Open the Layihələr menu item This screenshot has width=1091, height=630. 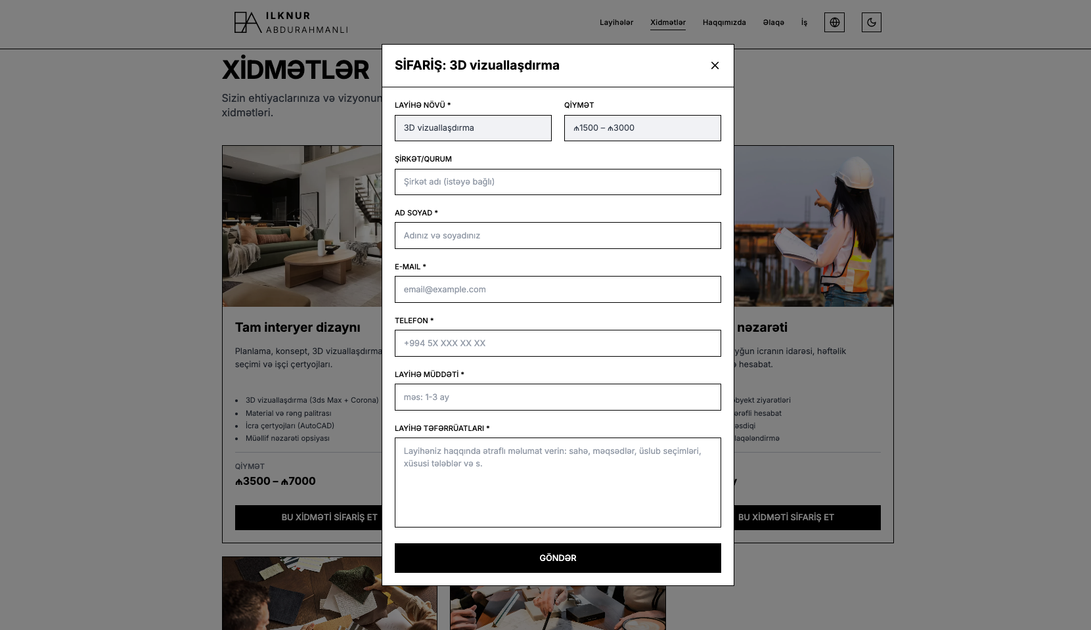(616, 22)
